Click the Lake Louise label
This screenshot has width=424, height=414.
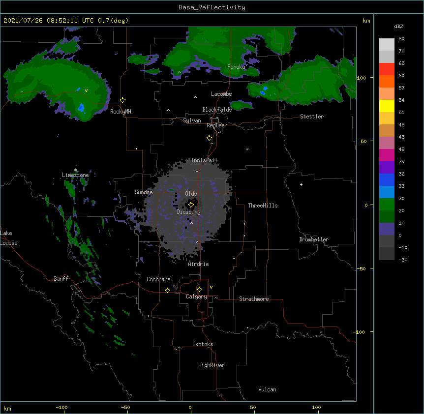coord(9,238)
